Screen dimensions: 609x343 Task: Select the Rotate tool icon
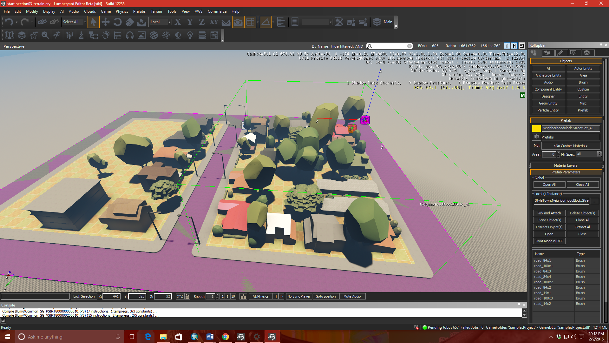pyautogui.click(x=117, y=22)
